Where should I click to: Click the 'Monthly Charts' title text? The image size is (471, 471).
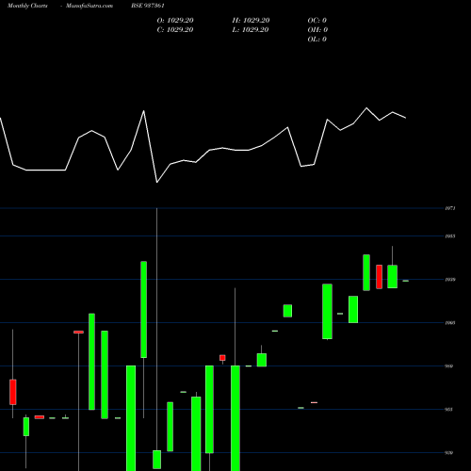pos(27,6)
